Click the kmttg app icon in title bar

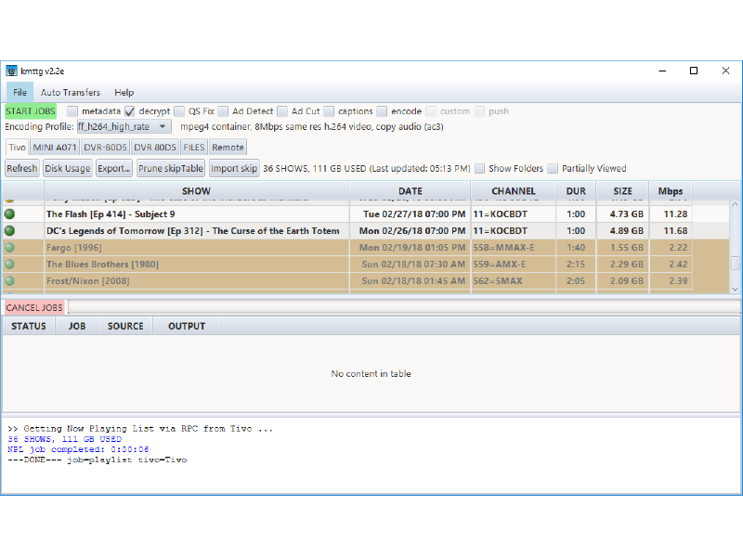point(11,71)
